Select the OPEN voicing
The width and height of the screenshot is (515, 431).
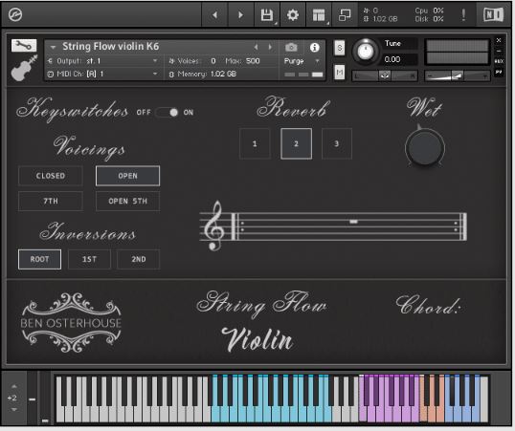pyautogui.click(x=127, y=176)
